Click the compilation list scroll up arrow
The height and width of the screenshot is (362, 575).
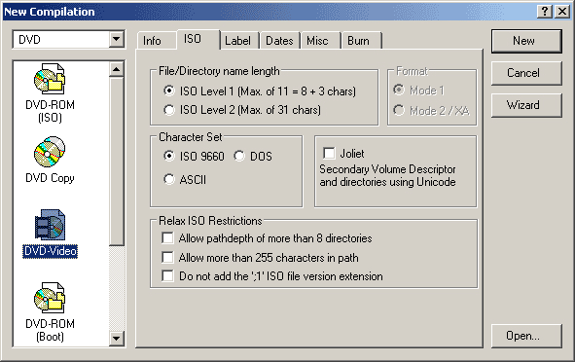coord(116,69)
